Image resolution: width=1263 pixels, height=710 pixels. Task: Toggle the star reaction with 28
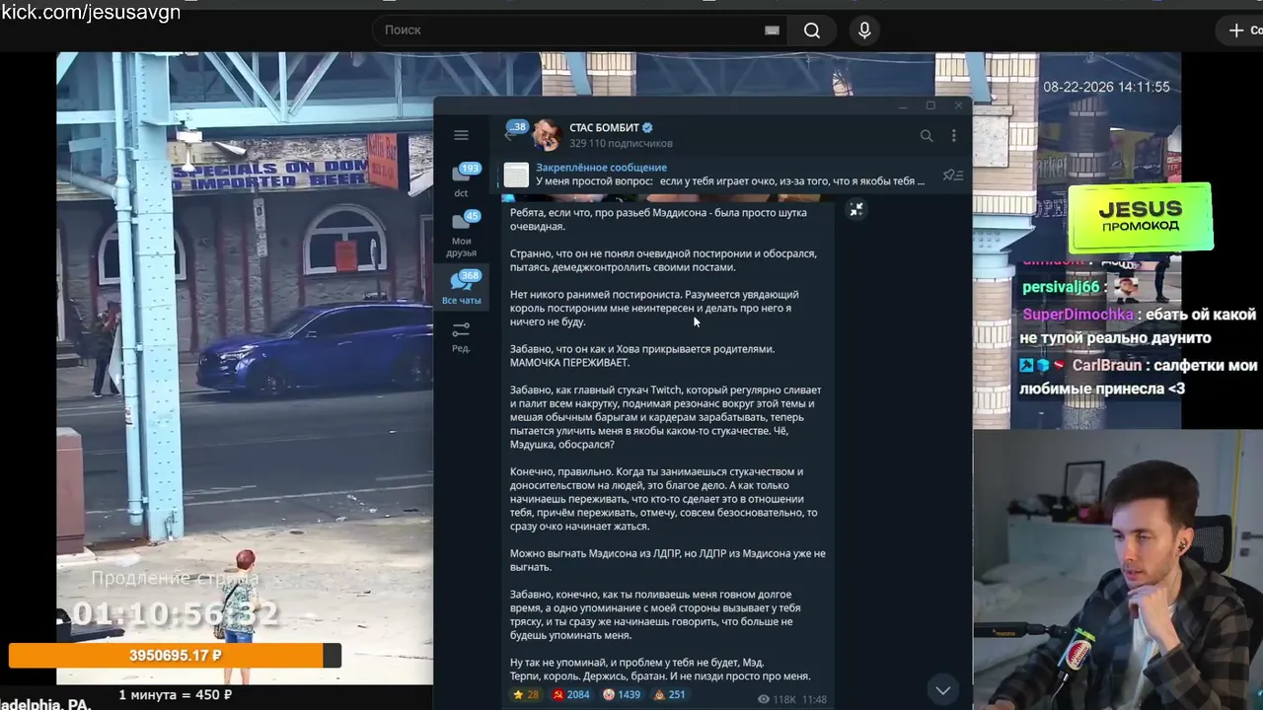525,695
